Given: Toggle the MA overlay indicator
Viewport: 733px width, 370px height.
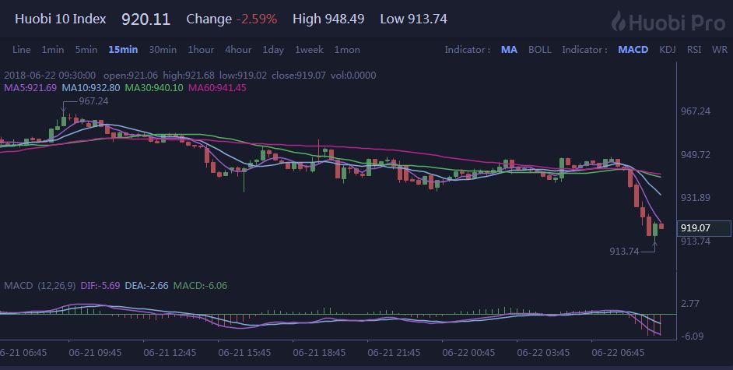Looking at the screenshot, I should tap(509, 50).
